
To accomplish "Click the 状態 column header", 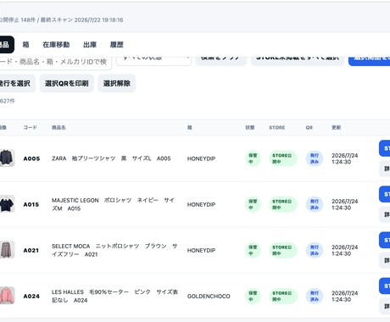I will tap(250, 127).
